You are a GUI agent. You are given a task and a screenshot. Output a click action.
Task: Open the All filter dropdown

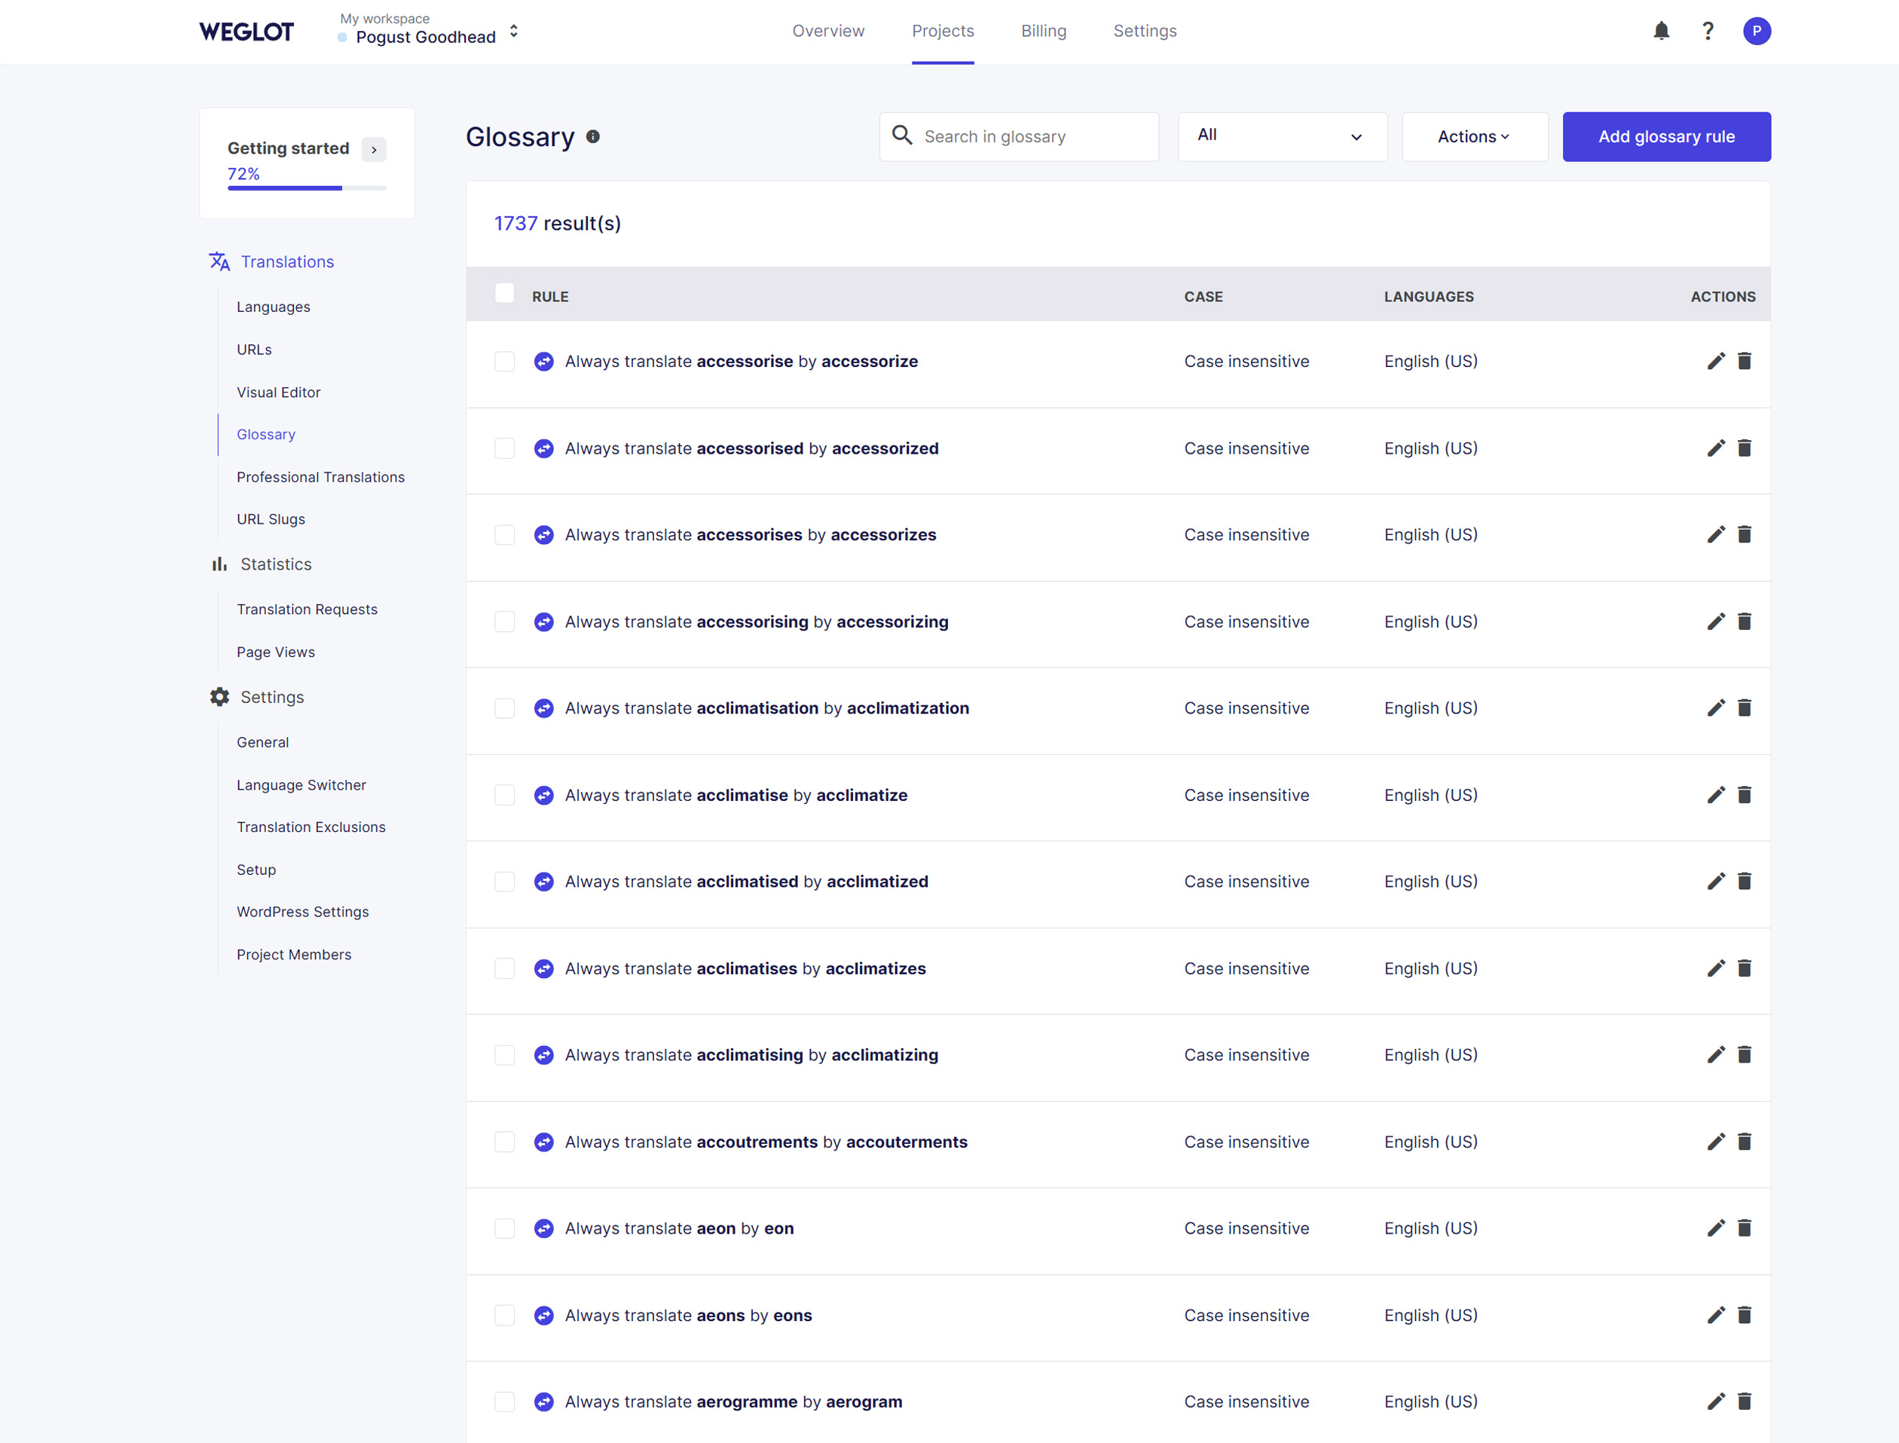pos(1282,136)
